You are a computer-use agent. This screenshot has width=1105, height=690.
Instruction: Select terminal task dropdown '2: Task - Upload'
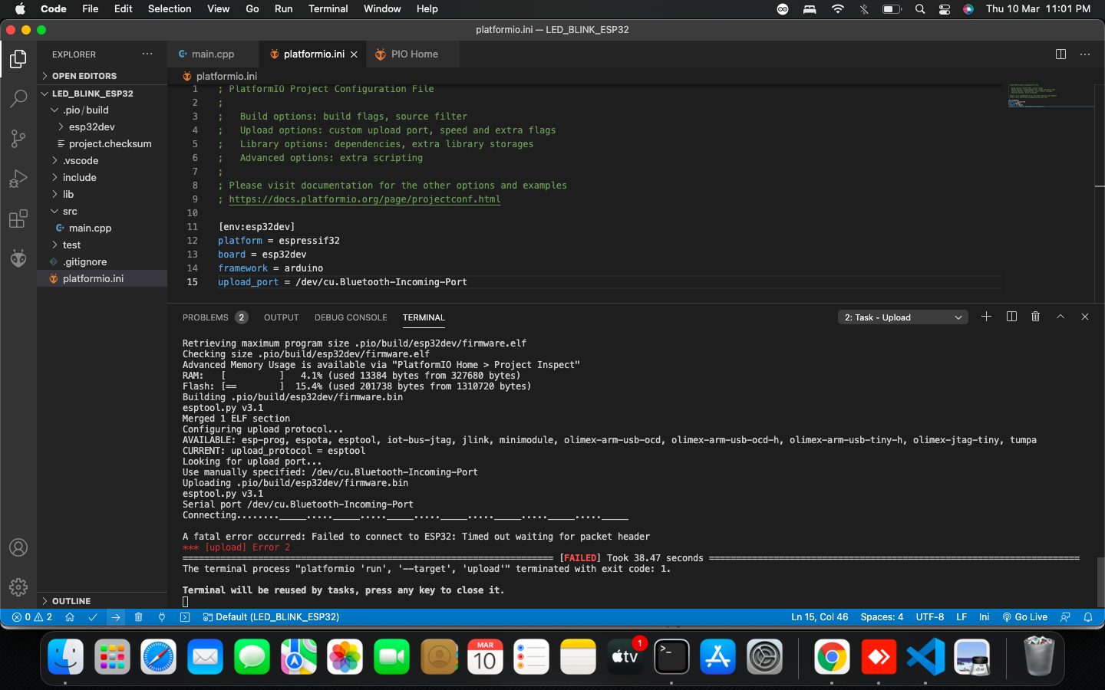tap(903, 317)
